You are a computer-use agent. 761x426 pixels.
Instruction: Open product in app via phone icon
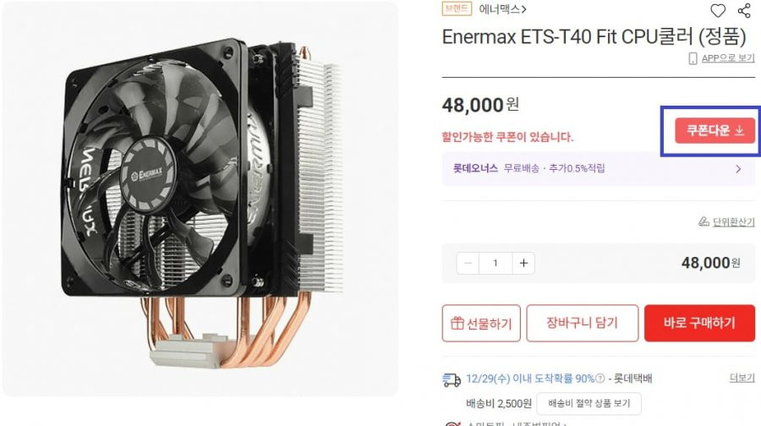[693, 58]
